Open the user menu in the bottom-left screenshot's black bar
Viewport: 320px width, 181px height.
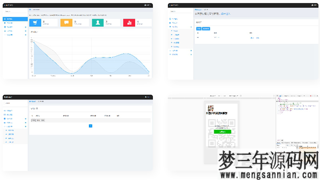(x=148, y=97)
